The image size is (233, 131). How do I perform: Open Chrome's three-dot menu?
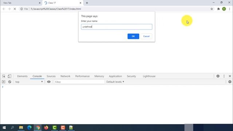coord(229,9)
